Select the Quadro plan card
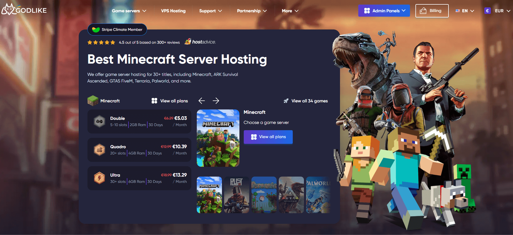 [x=139, y=150]
